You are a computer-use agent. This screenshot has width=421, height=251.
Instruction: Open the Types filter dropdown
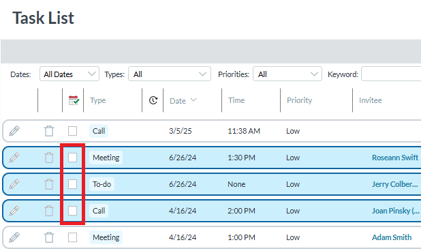tap(170, 74)
